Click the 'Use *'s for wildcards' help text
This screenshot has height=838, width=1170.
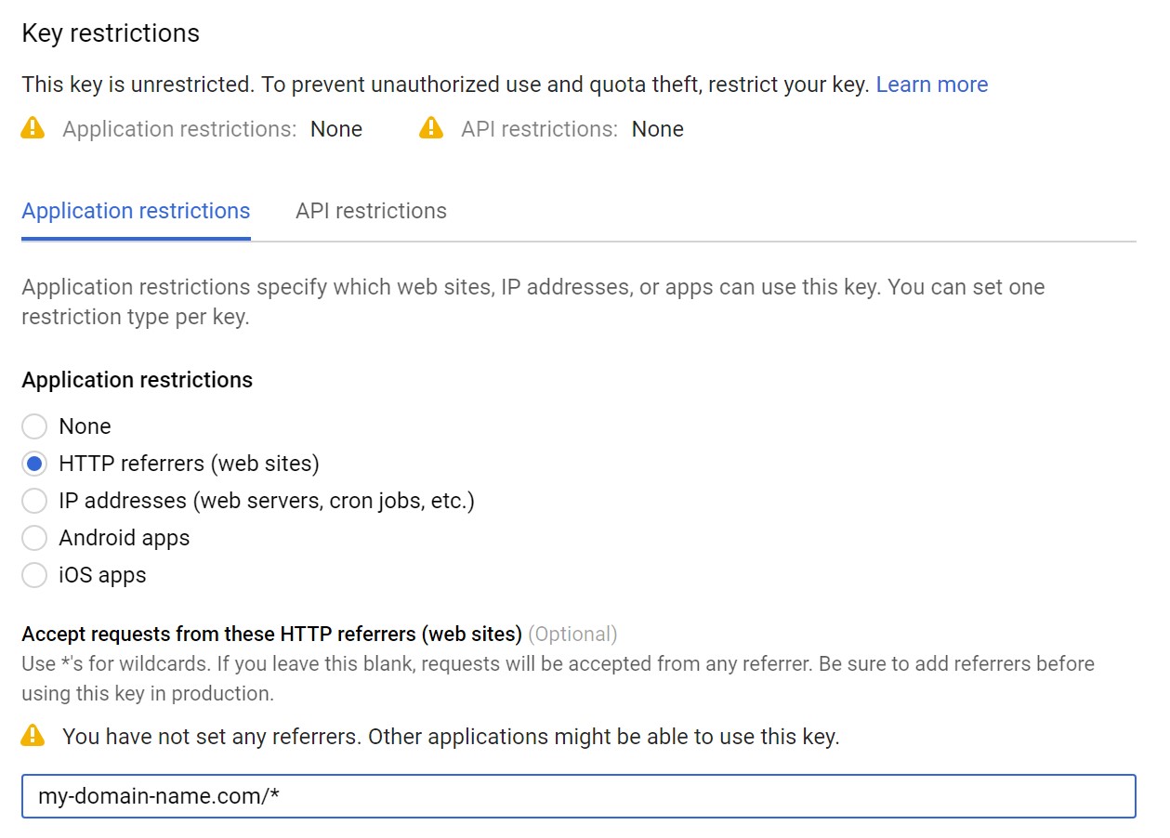pyautogui.click(x=558, y=678)
